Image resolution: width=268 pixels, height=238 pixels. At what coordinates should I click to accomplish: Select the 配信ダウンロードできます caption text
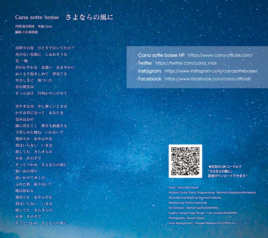point(228,176)
